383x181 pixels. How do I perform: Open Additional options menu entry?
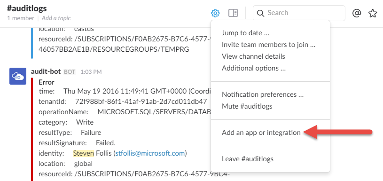[254, 68]
